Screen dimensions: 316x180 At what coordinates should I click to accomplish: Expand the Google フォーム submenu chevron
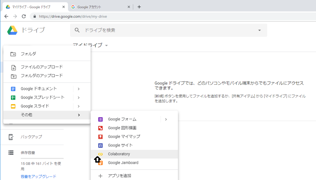[166, 119]
